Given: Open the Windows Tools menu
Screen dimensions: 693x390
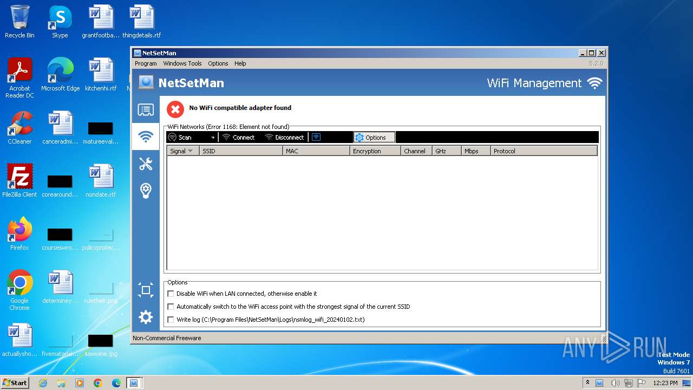Looking at the screenshot, I should (x=182, y=63).
